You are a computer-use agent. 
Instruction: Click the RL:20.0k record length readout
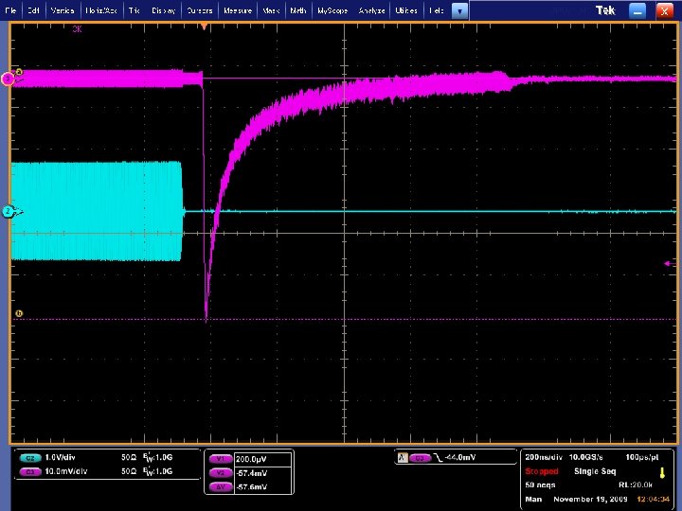636,485
